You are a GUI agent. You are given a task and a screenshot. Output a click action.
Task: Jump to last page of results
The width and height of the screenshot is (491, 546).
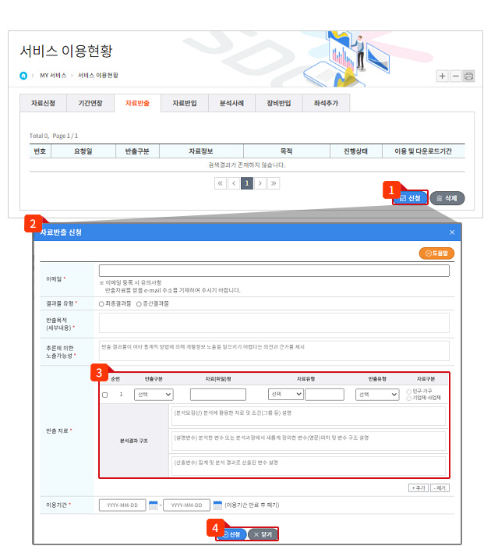[274, 183]
